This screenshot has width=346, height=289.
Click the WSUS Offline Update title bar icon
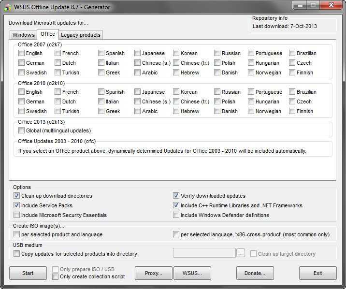[x=8, y=7]
